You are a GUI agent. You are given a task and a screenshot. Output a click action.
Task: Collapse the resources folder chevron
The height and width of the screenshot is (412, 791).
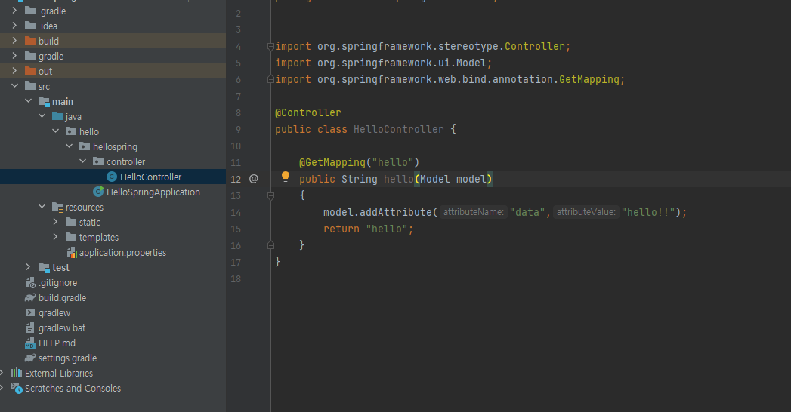(x=42, y=207)
